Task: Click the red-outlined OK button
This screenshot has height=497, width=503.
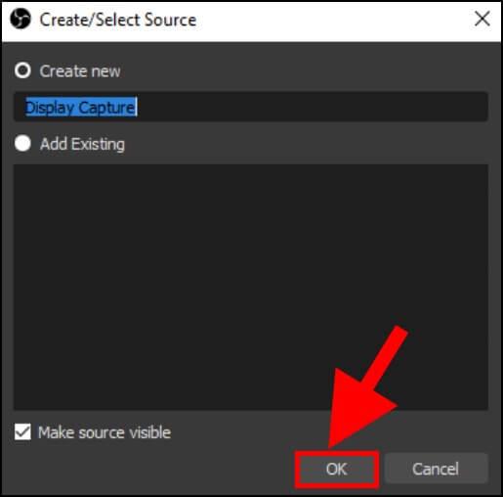Action: [x=337, y=469]
